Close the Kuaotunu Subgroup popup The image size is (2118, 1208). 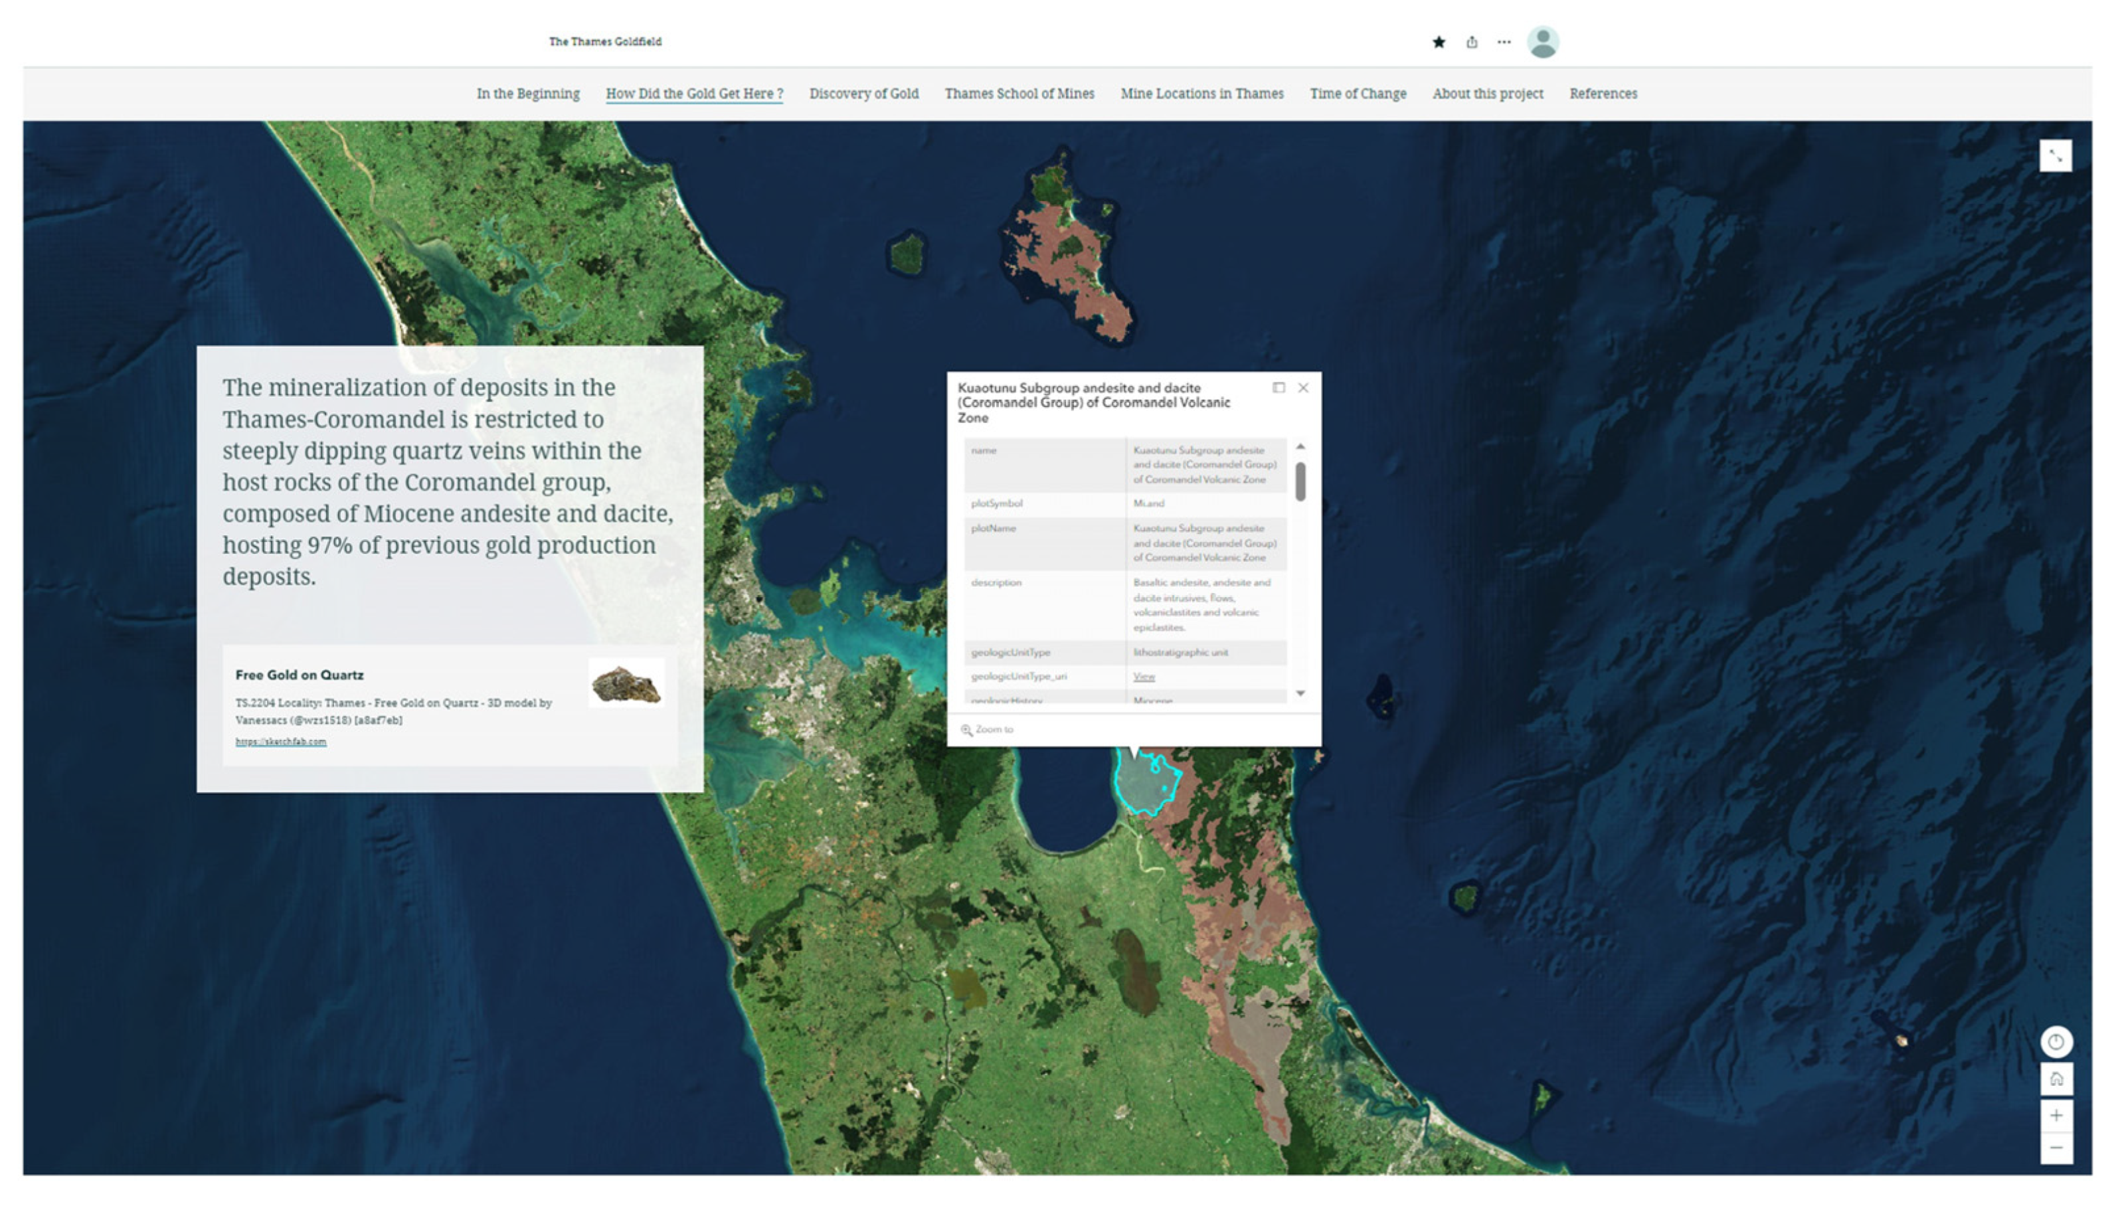(1303, 387)
